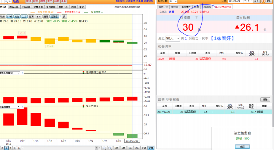This screenshot has height=150, width=274.
Task: Select the 12/20 國票 report row
Action: [214, 59]
